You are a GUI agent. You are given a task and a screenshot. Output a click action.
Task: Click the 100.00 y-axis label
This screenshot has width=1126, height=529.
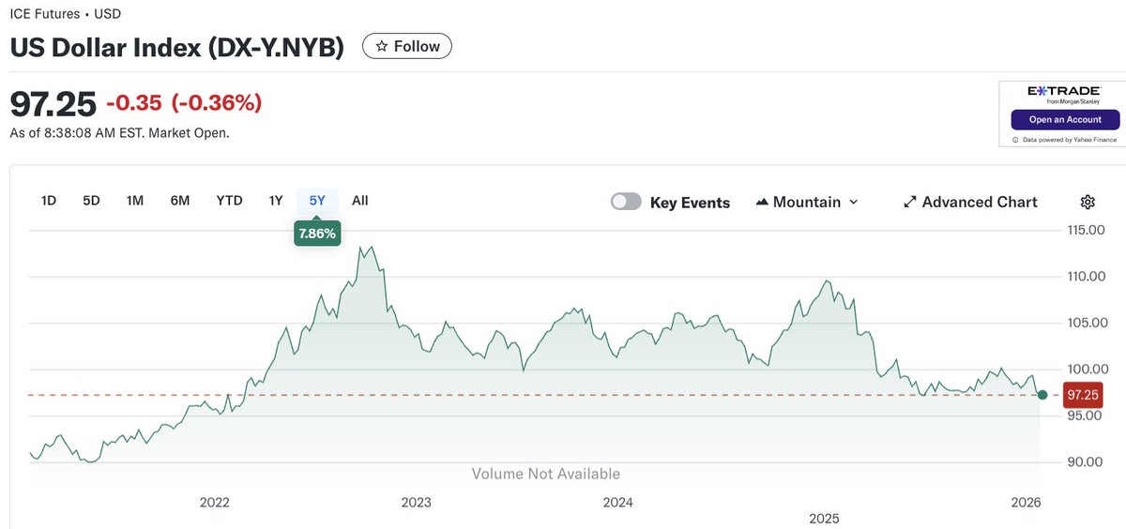tap(1086, 370)
